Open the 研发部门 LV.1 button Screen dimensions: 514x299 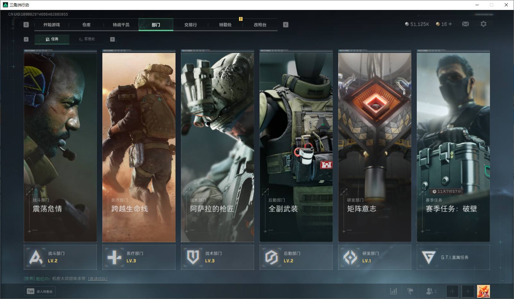pos(375,257)
